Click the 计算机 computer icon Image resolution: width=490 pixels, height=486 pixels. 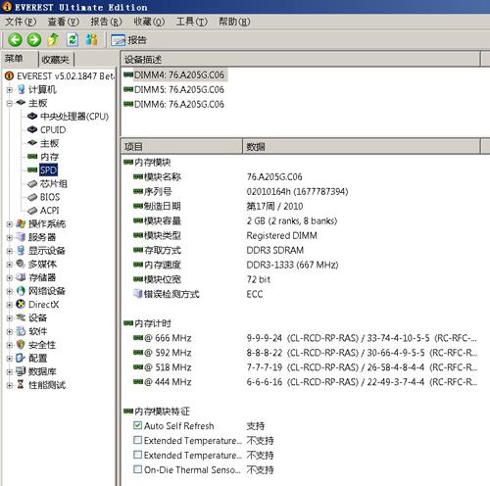pyautogui.click(x=21, y=89)
